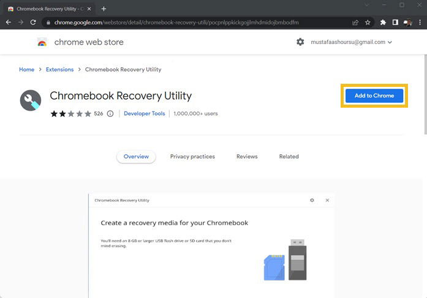Click Chromebook Recovery Utility breadcrumb text
The height and width of the screenshot is (298, 427).
[123, 69]
